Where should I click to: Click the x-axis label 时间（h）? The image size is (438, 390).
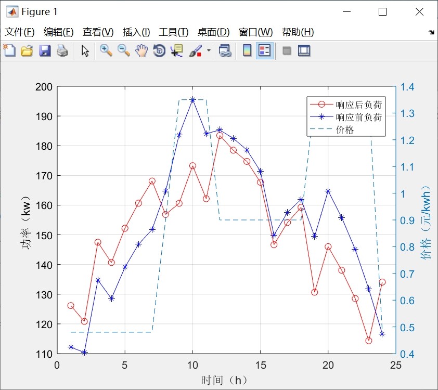224,380
